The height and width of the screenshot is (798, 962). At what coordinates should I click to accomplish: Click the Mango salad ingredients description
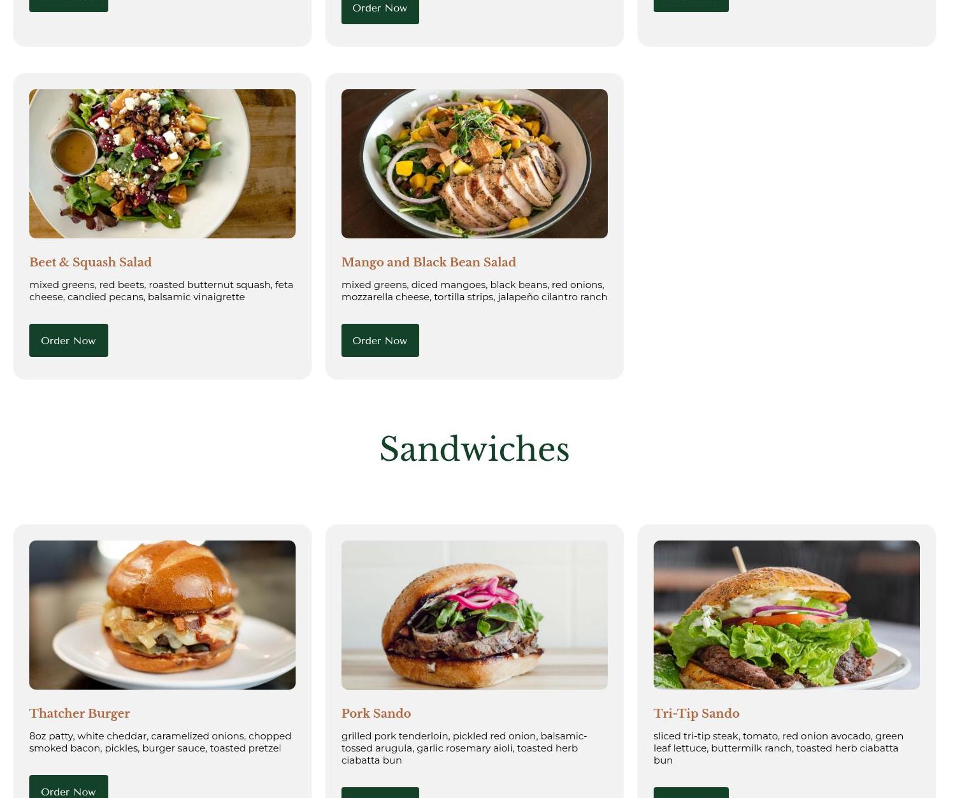(475, 291)
